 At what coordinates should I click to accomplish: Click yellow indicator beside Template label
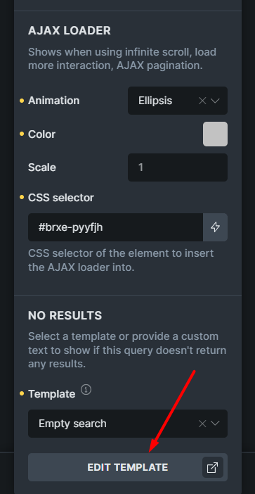click(x=22, y=393)
